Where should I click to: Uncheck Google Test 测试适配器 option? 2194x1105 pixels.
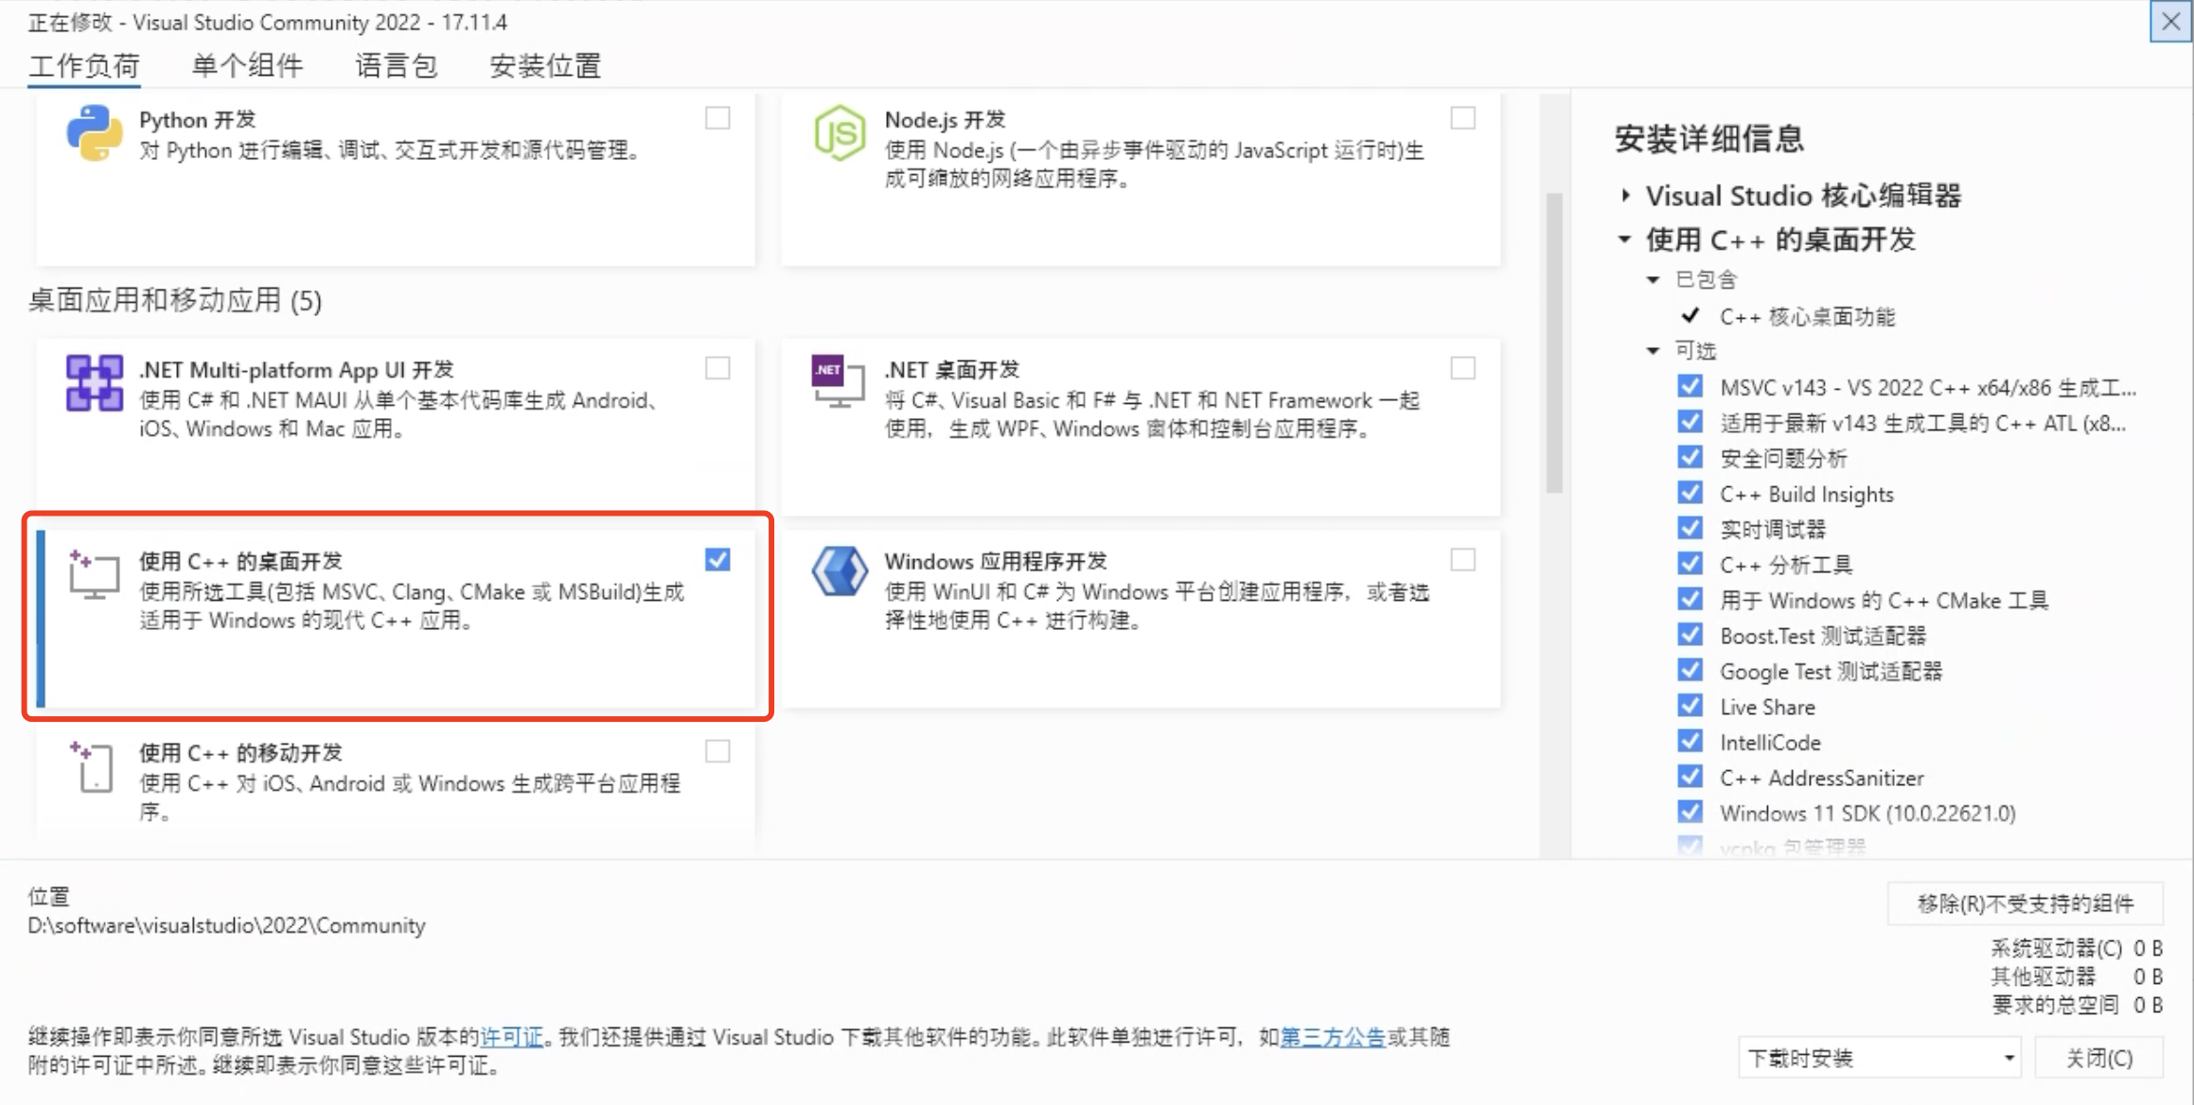pos(1690,670)
